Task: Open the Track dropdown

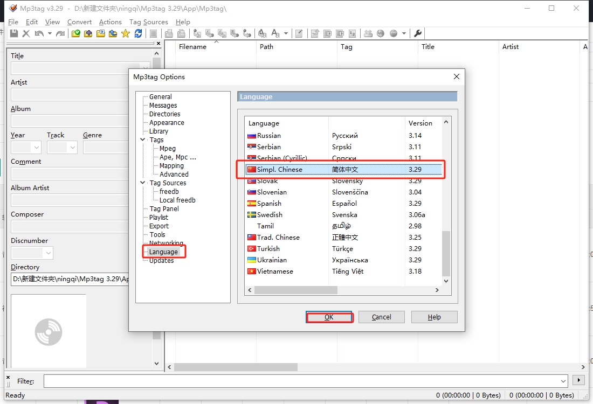Action: [73, 148]
